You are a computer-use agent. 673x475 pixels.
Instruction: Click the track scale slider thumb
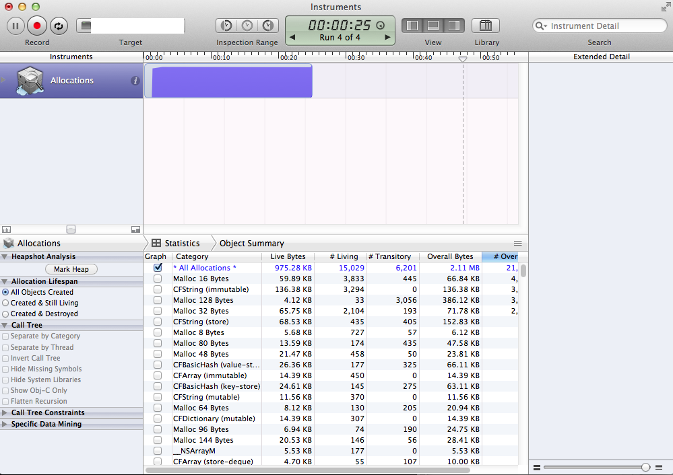pyautogui.click(x=71, y=229)
